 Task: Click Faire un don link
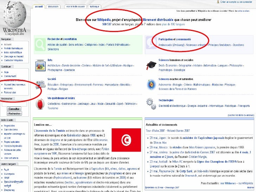10,92
